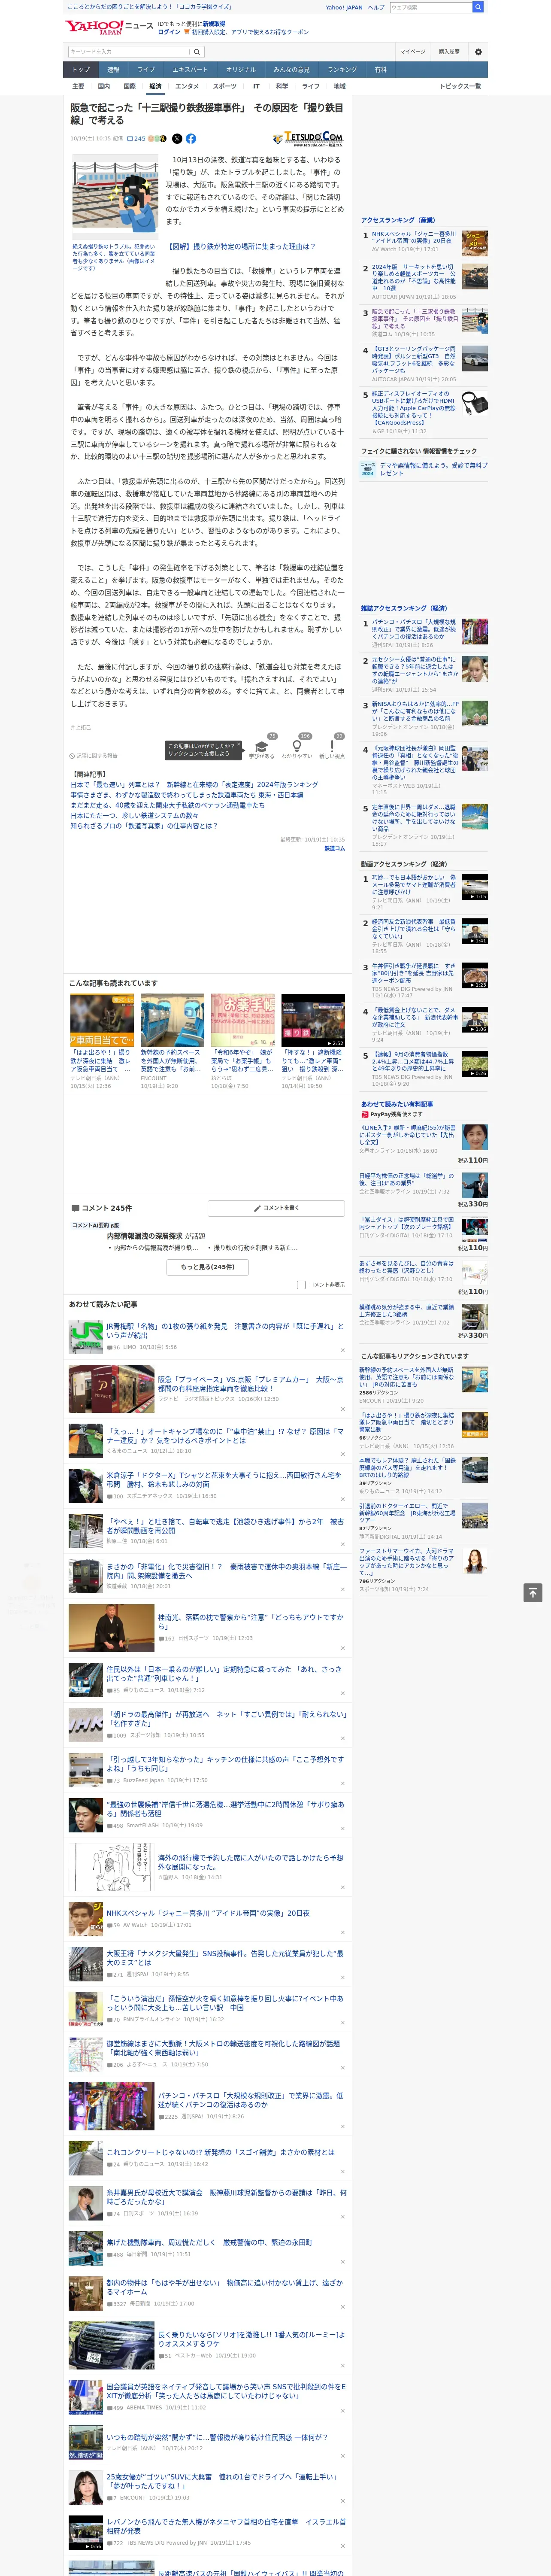Image resolution: width=551 pixels, height=2576 pixels.
Task: Open the トップ navigation tab
Action: [81, 70]
